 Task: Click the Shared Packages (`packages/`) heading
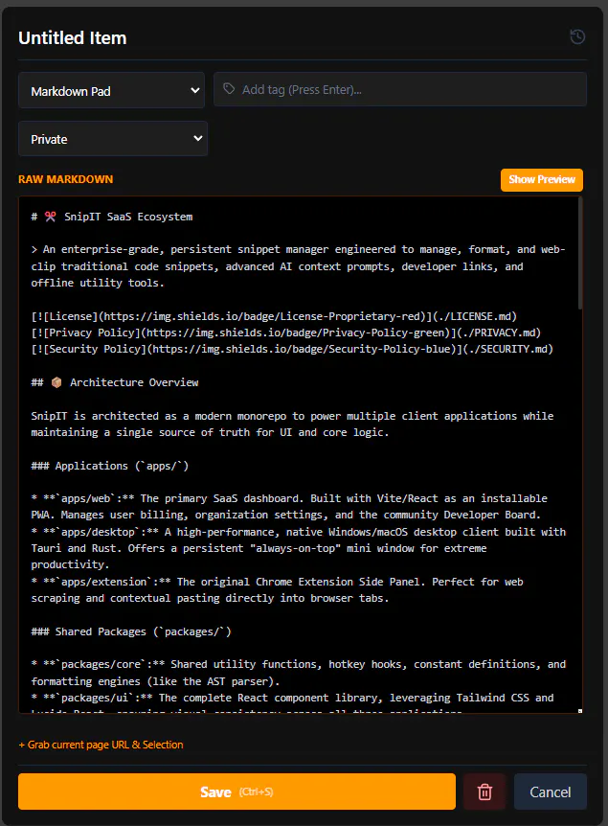tap(131, 631)
